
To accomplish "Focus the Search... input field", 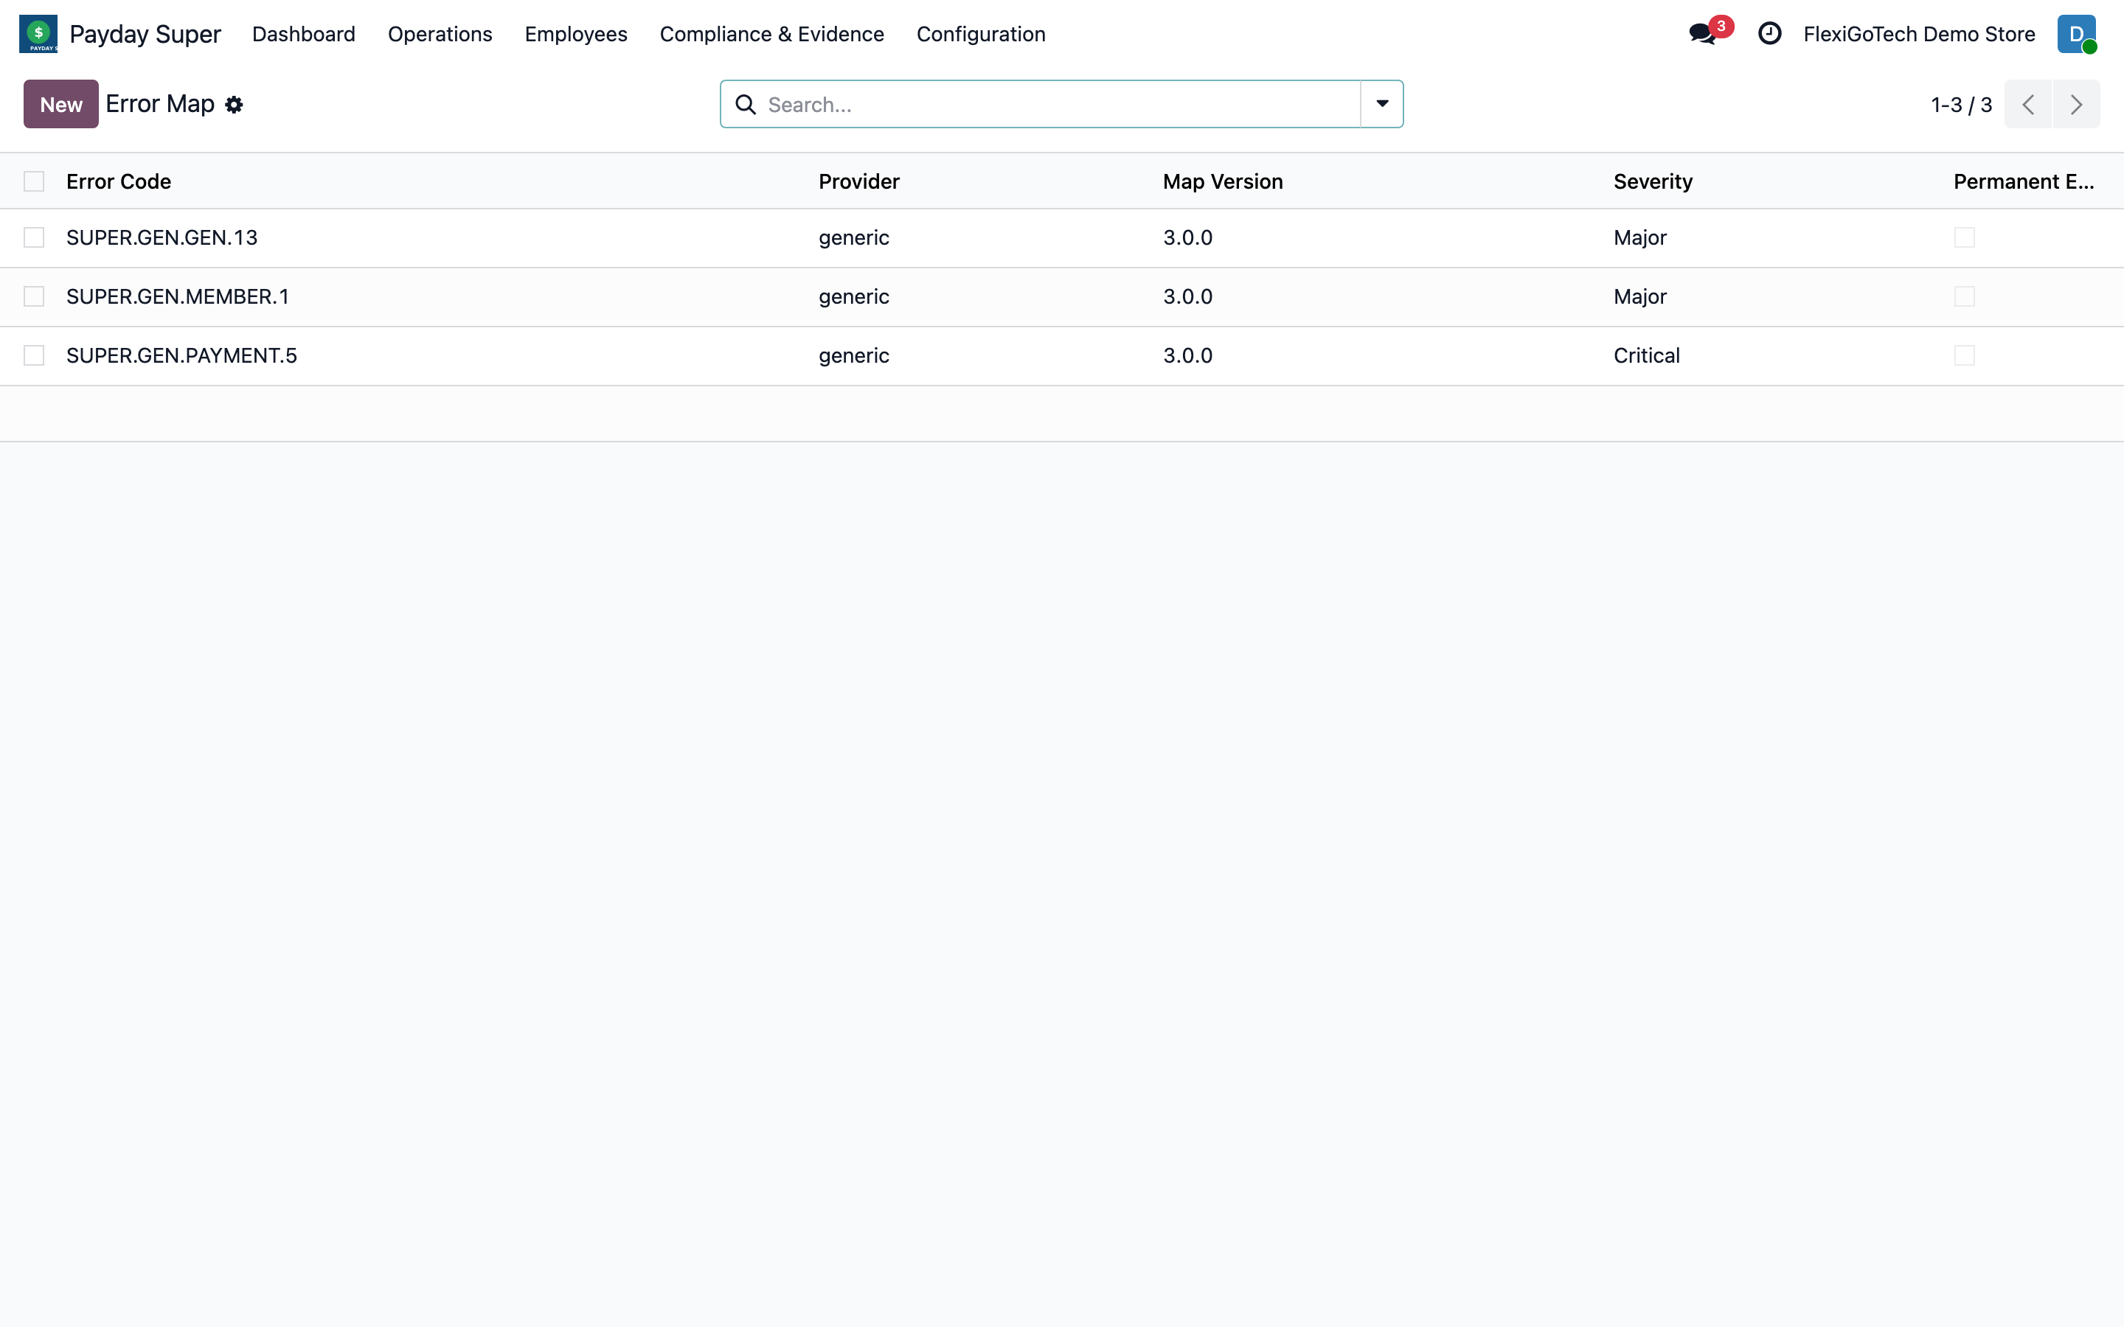I will [x=1061, y=105].
